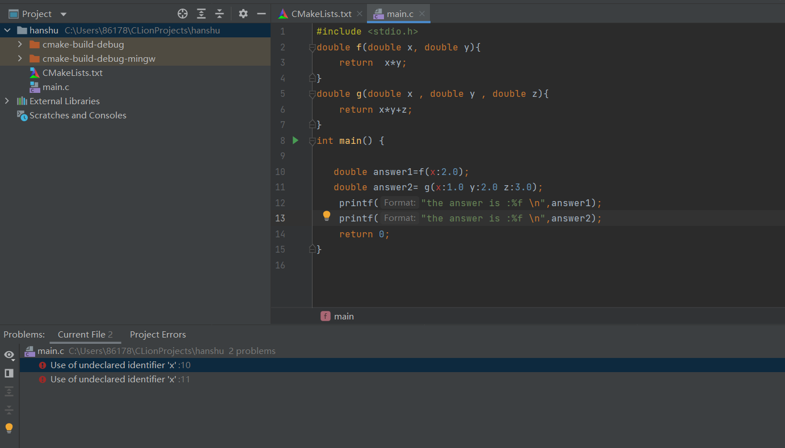Click the Collapse All icon in Project panel
The width and height of the screenshot is (785, 448).
click(220, 14)
